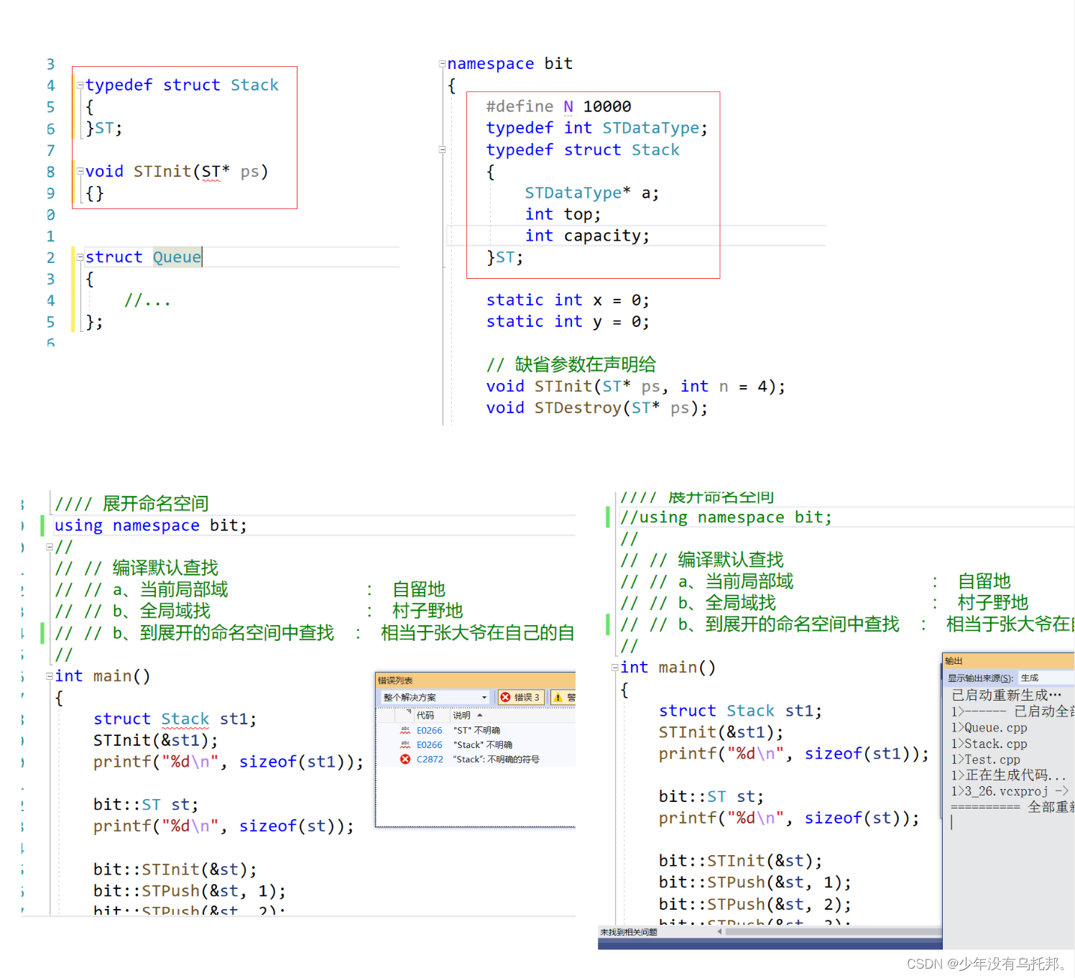
Task: Toggle the 错误 3 errors filter
Action: [x=520, y=697]
